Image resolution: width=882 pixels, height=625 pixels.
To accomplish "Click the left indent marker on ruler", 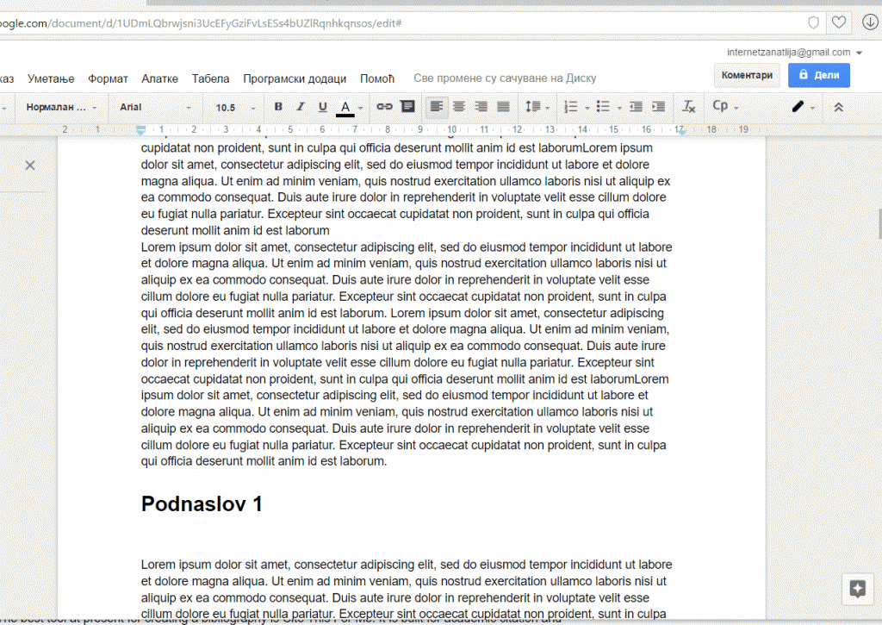I will 140,130.
